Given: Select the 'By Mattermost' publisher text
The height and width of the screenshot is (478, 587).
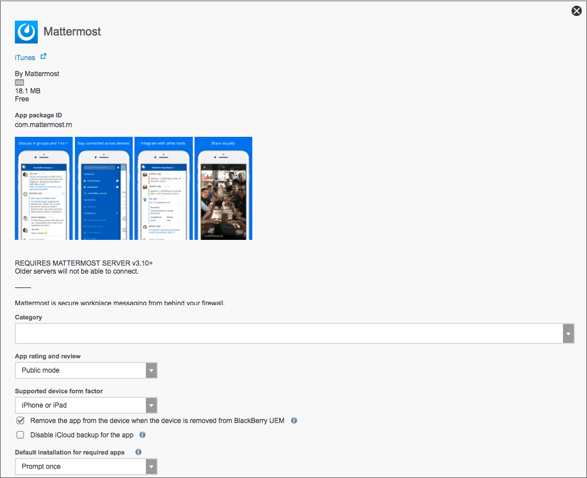Looking at the screenshot, I should 37,74.
